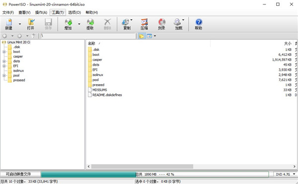Screen dimensions: 298x184
Task: Select casper folder in the tree
Action: coord(18,56)
